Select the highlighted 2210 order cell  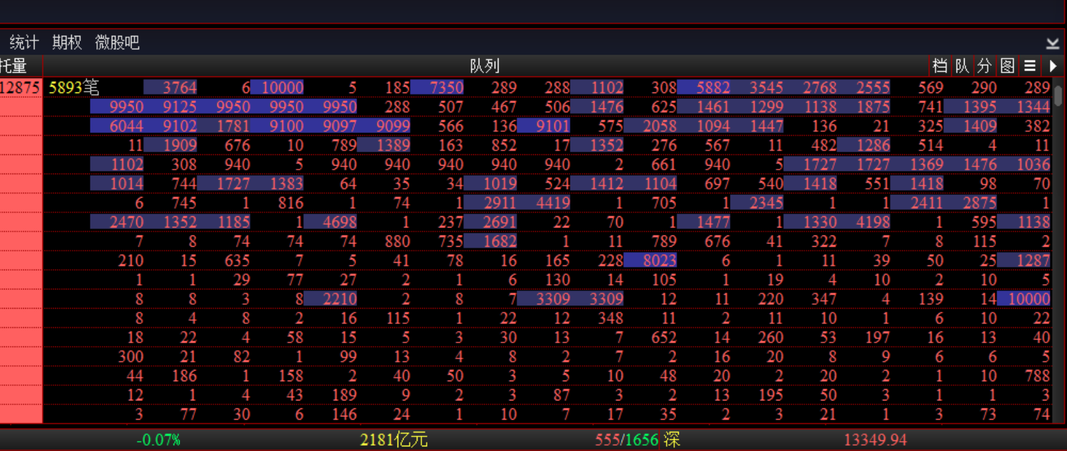[330, 300]
